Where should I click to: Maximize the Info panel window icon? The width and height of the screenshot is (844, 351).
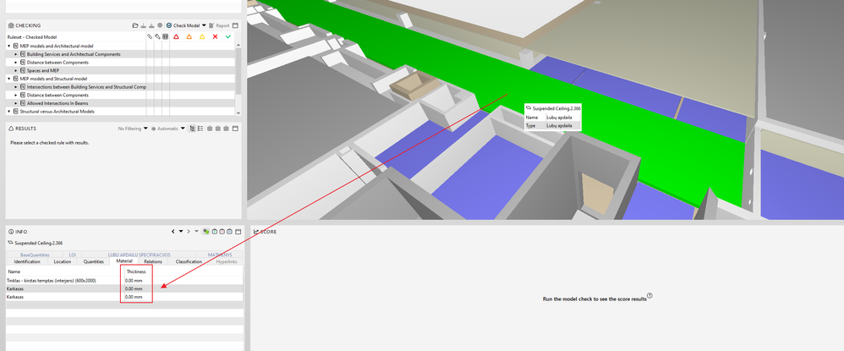tap(238, 232)
